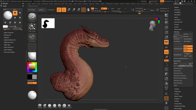Toggle the Crease option in MaskByFeature

(188, 51)
